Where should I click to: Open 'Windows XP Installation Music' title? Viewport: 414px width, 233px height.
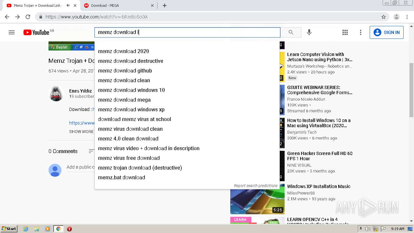pyautogui.click(x=319, y=186)
